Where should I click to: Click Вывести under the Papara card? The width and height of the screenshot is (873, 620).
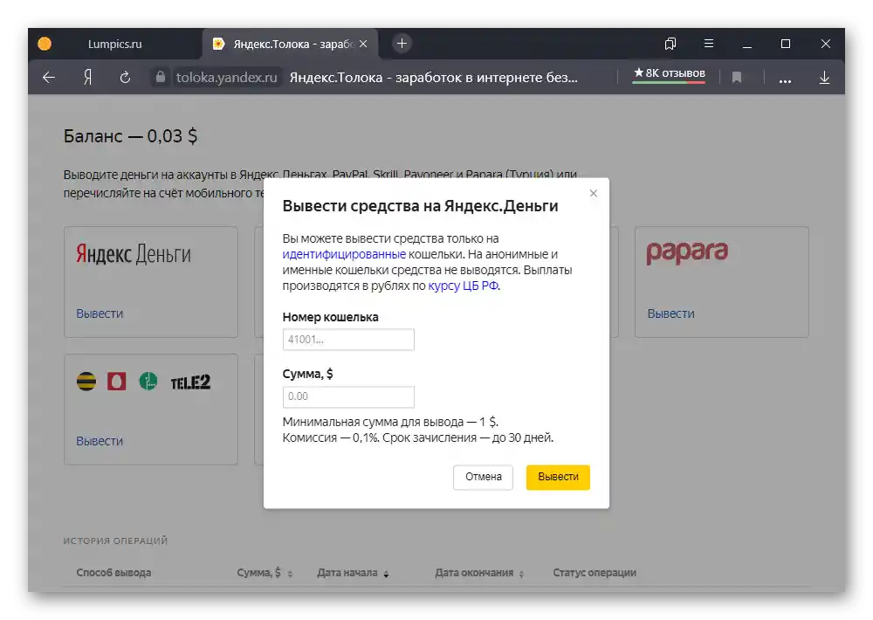point(670,313)
